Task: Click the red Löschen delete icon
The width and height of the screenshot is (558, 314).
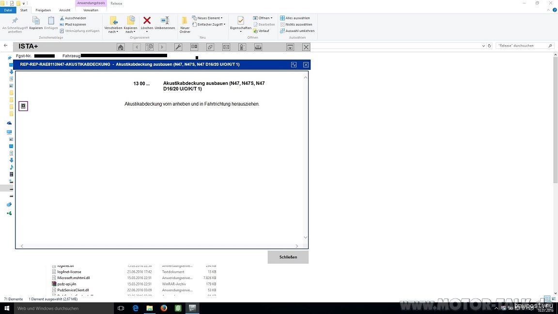Action: pyautogui.click(x=147, y=21)
